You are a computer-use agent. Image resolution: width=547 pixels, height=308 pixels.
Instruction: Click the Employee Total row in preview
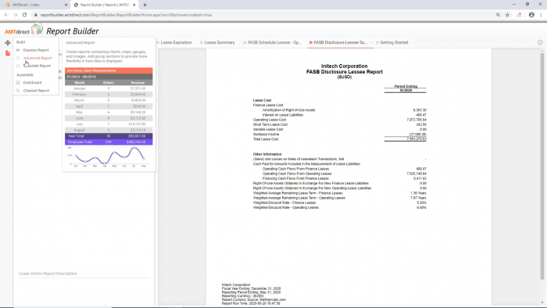pos(109,142)
